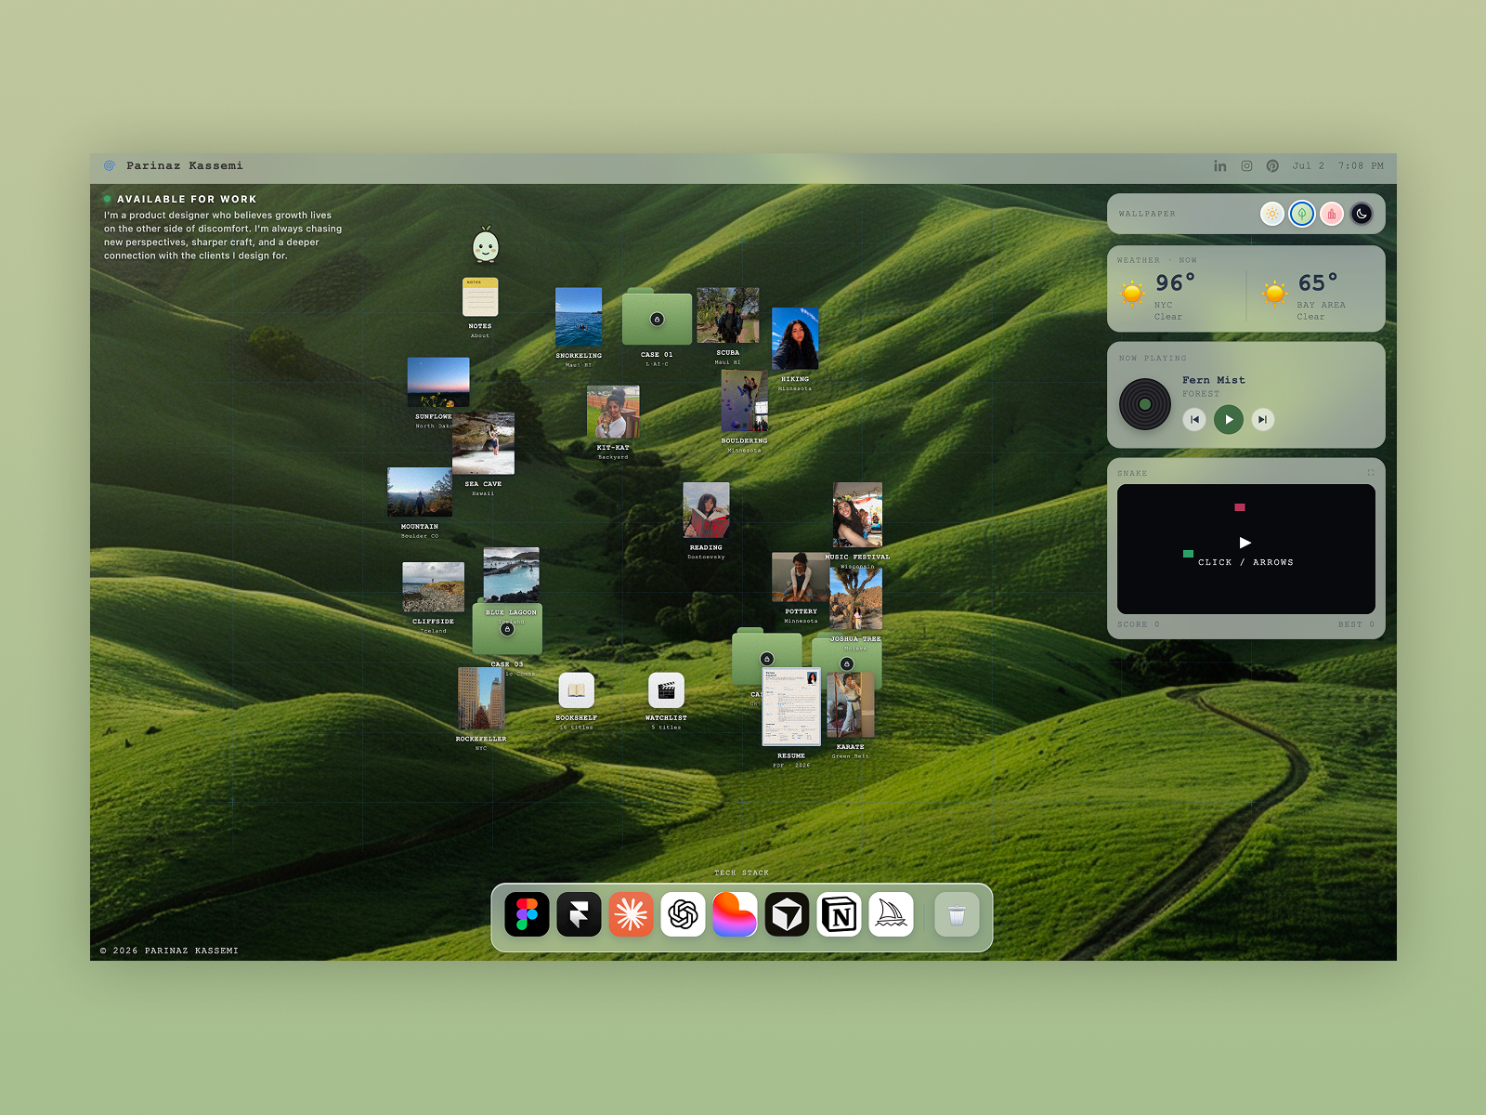
Task: Select the Notion icon in the dock
Action: click(x=840, y=914)
